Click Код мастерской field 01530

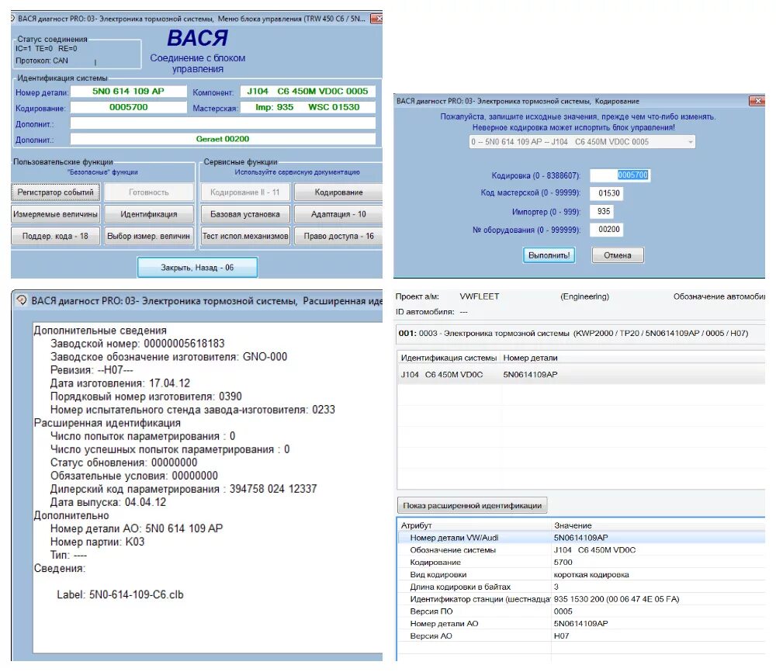[x=607, y=193]
